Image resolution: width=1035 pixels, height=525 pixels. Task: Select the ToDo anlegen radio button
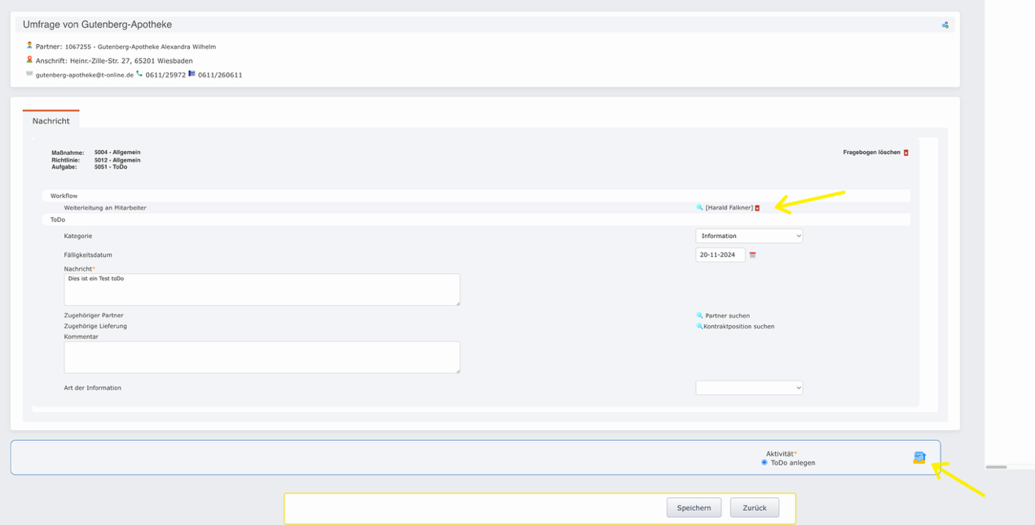click(764, 462)
